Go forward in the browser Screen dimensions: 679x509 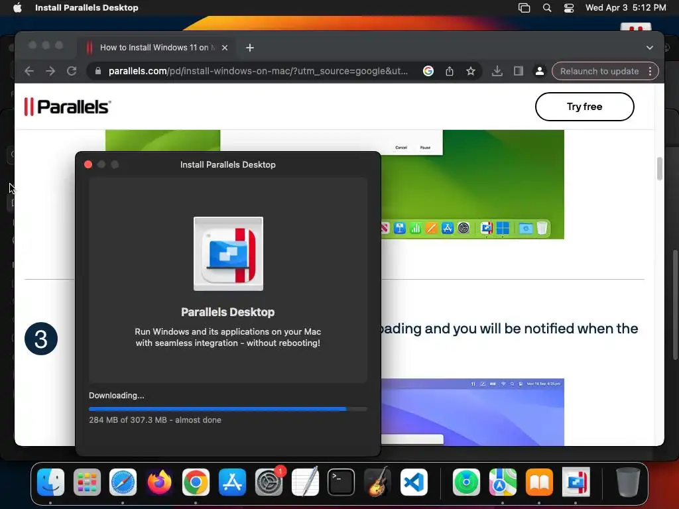tap(50, 71)
